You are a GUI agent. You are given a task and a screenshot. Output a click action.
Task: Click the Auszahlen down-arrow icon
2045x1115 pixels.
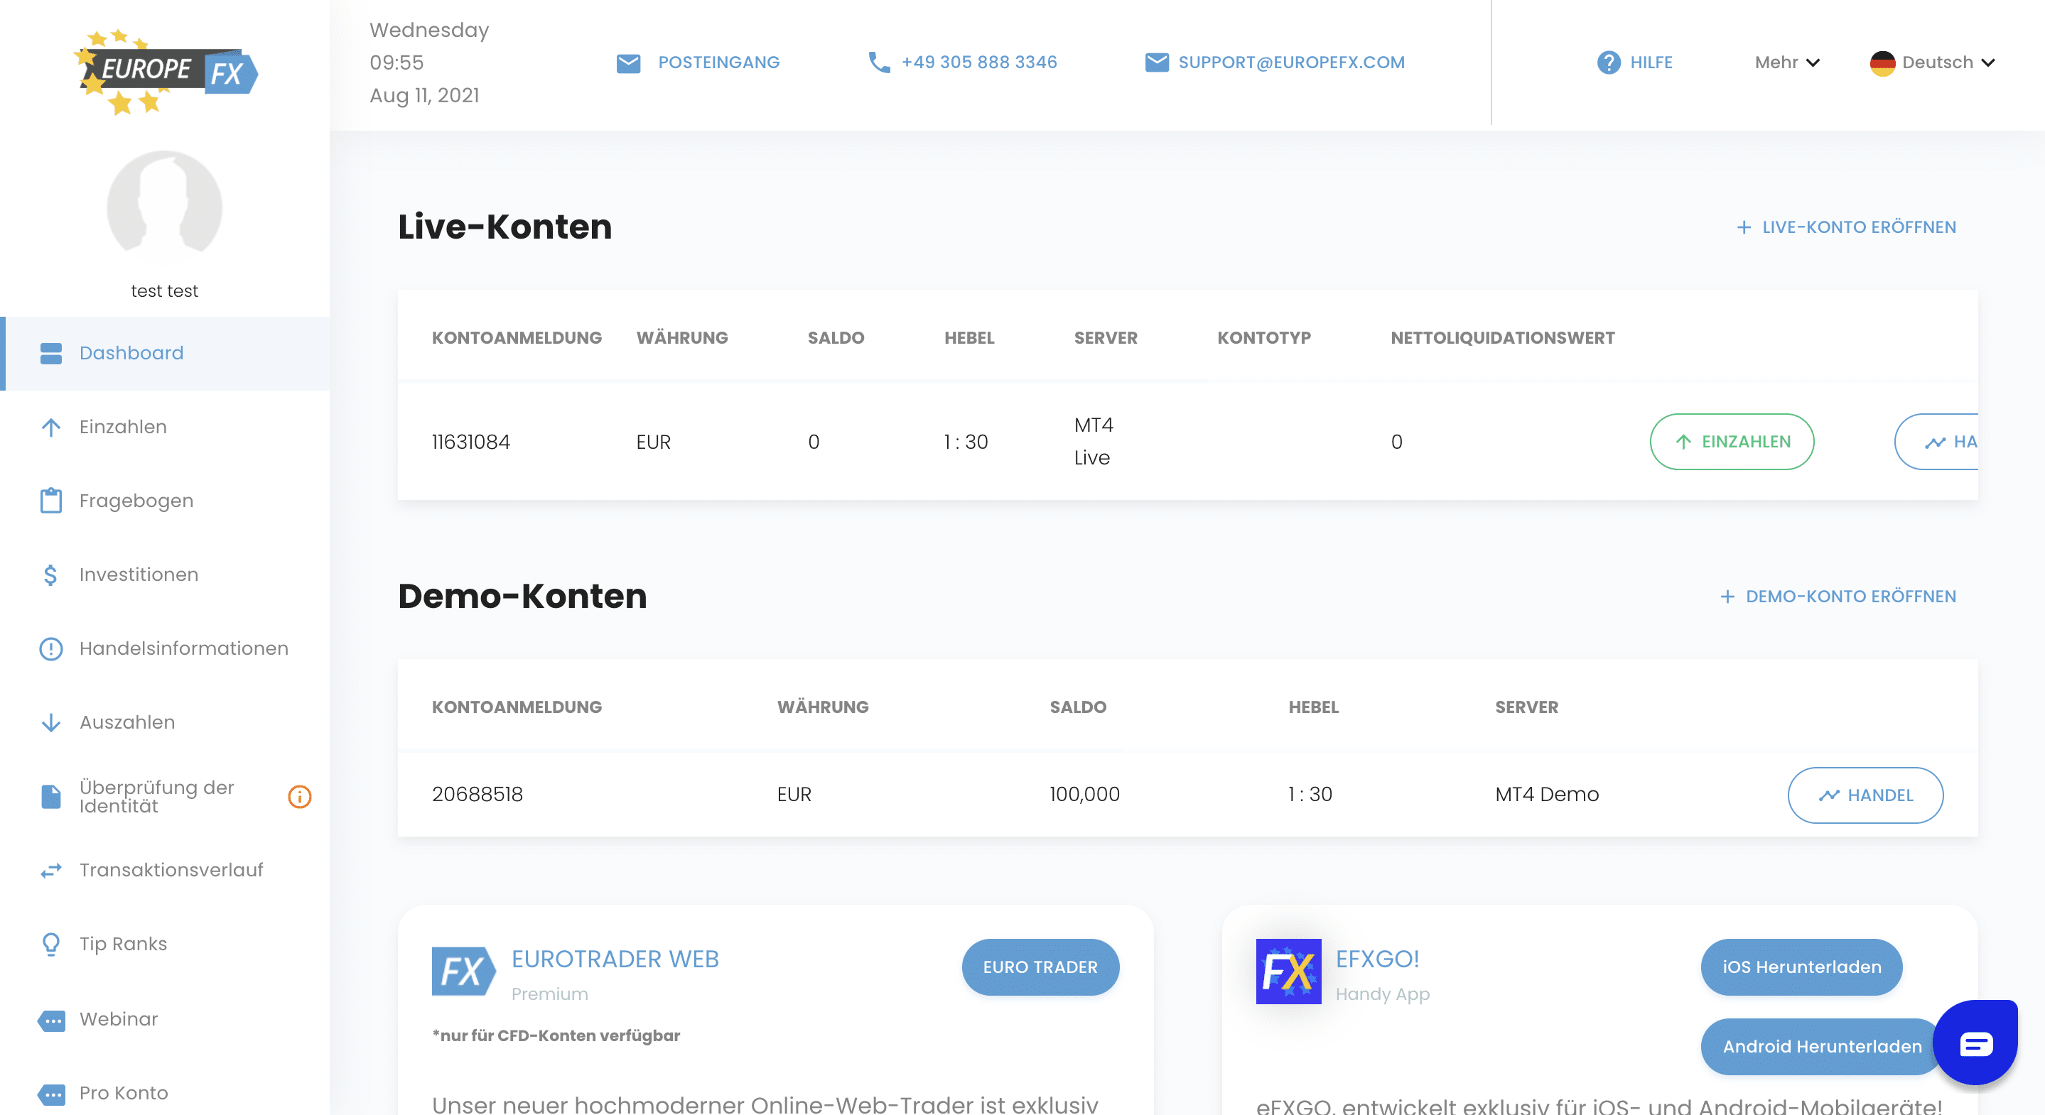51,722
